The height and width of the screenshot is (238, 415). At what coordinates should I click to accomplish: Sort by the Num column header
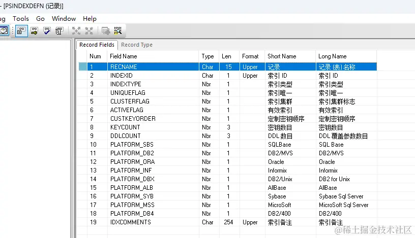(95, 56)
